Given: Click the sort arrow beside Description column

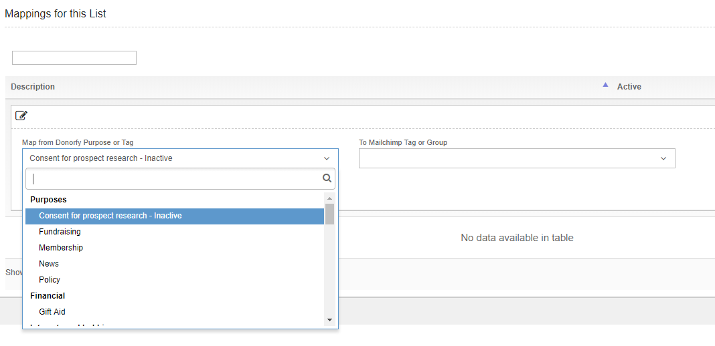Looking at the screenshot, I should click(x=605, y=85).
